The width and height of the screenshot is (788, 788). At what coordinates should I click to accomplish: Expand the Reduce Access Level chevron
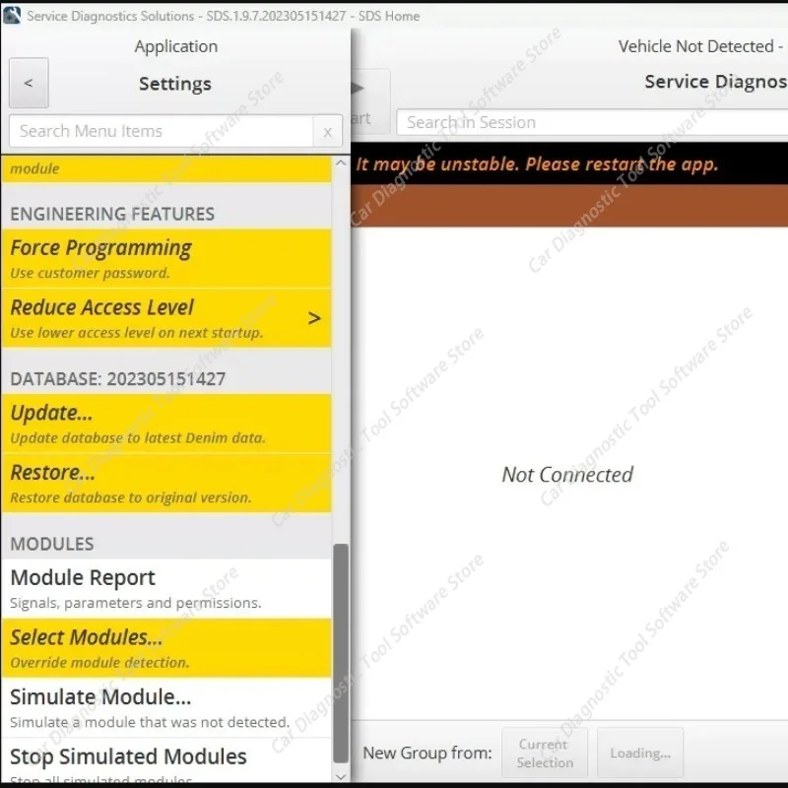(314, 318)
